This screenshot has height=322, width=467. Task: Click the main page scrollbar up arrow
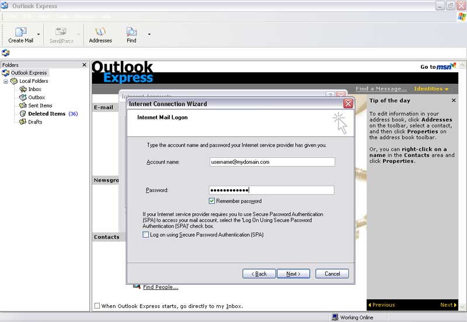click(x=462, y=65)
